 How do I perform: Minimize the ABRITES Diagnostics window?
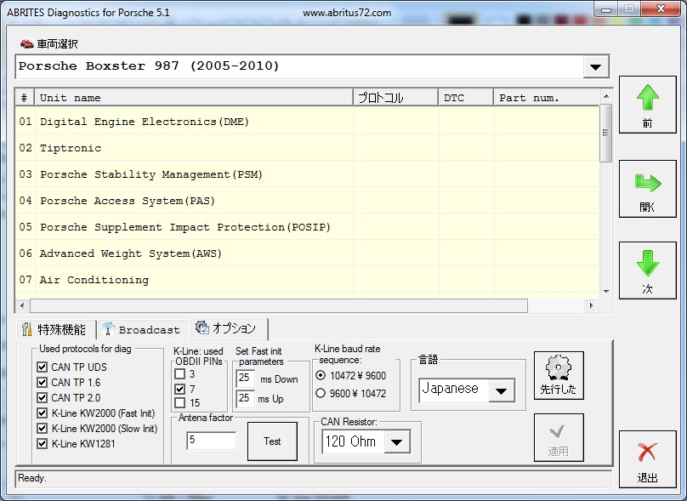point(607,9)
